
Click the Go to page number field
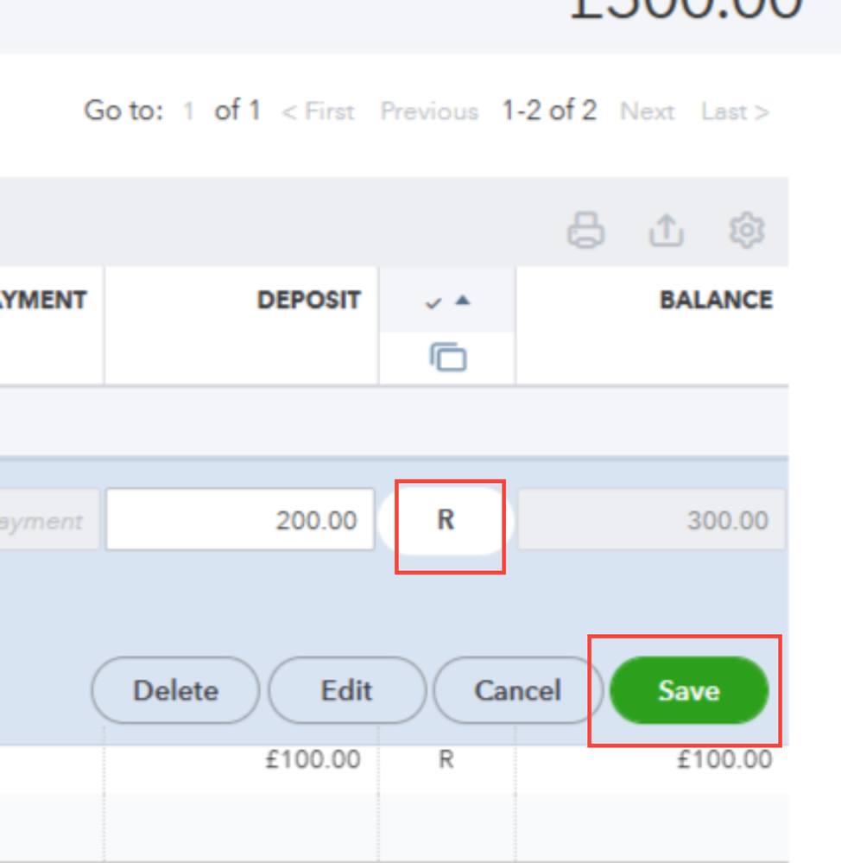coord(188,111)
